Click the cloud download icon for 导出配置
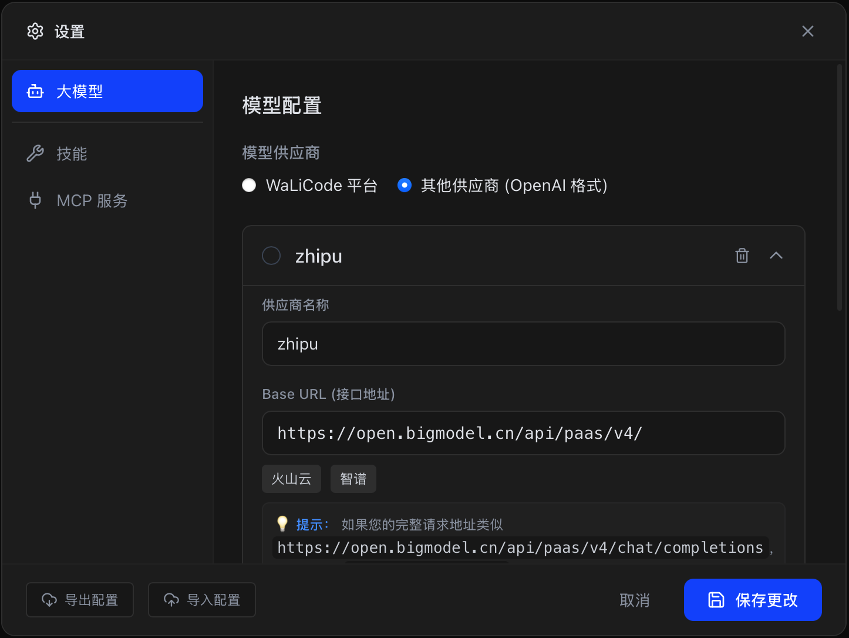 click(x=49, y=600)
